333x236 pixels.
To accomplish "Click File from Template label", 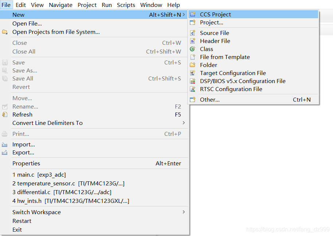I will coord(225,57).
